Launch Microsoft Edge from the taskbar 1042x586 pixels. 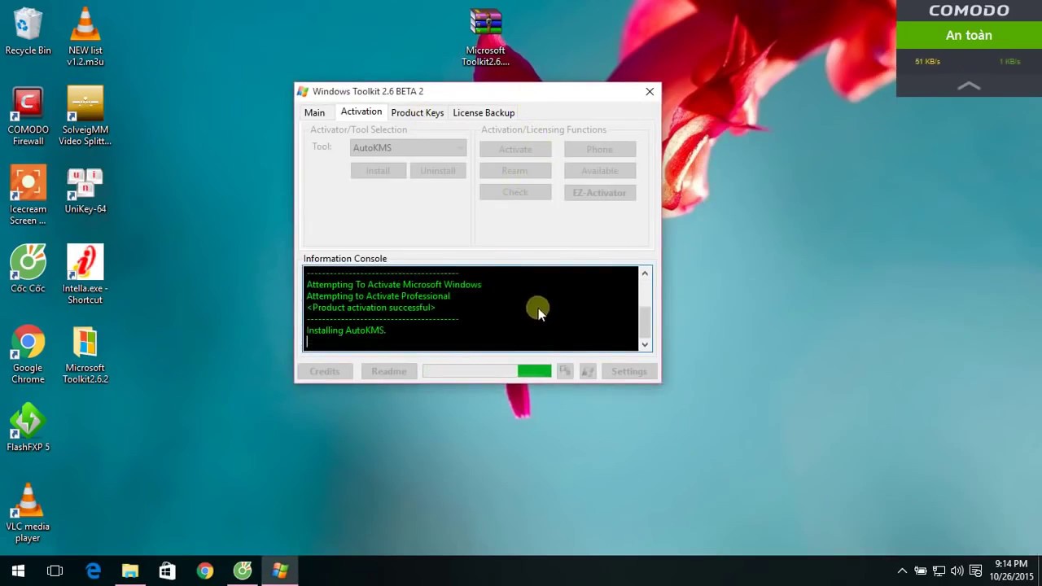(x=93, y=571)
